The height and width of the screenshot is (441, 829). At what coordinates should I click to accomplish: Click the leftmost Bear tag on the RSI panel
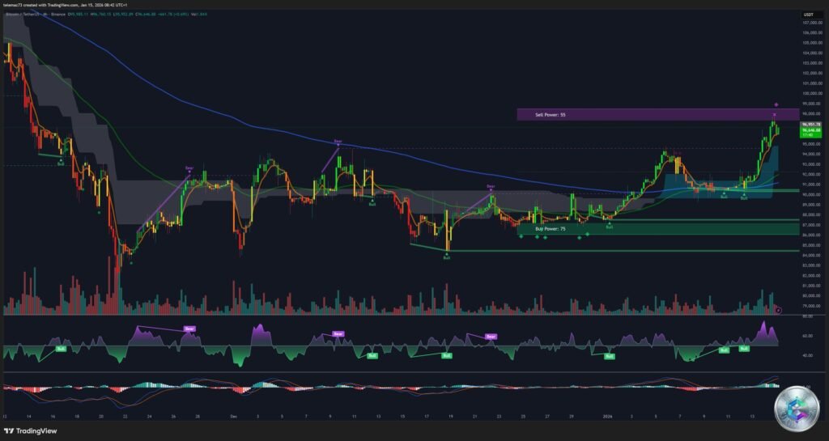(189, 329)
